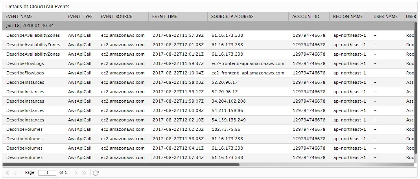Go to previous page arrow

coord(15,173)
